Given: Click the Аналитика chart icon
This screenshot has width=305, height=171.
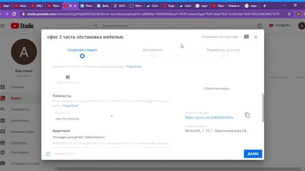Looking at the screenshot, I should coord(3,121).
